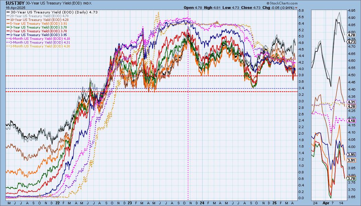Select 10-Year US Treasury Yield legend entry

click(38, 20)
